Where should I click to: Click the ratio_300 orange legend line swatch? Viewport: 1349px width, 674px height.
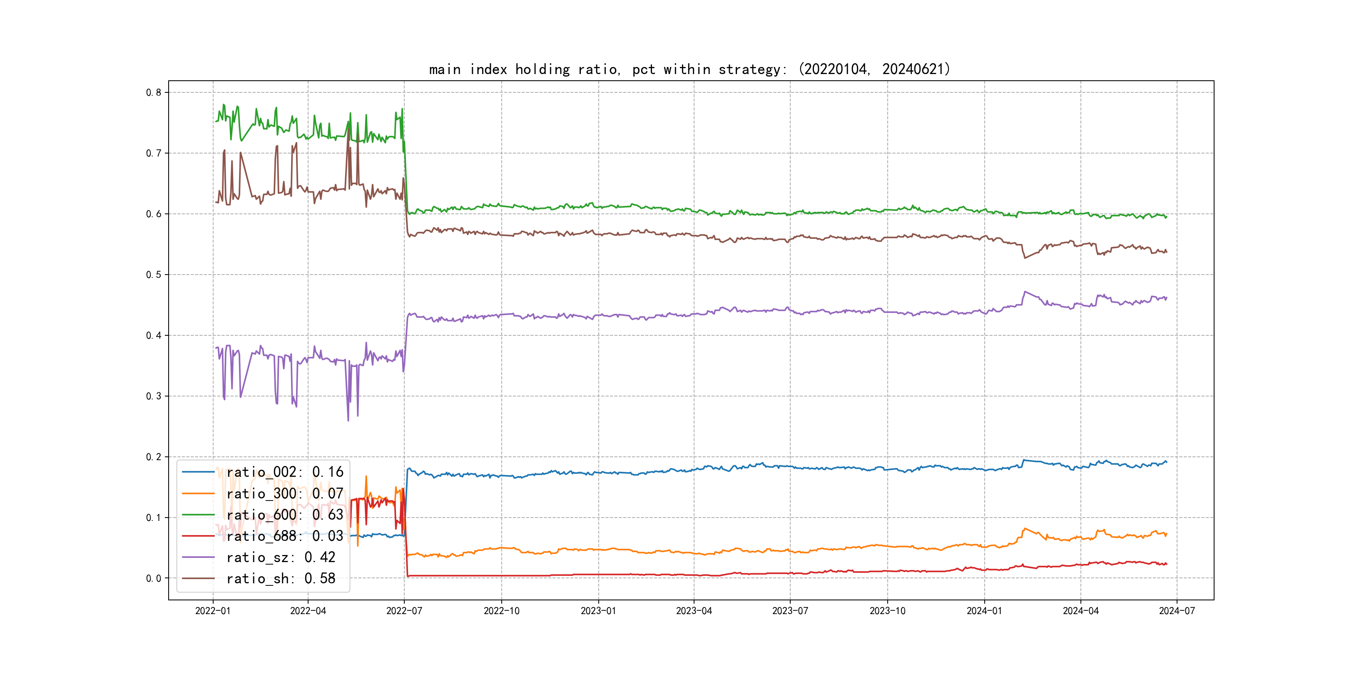[198, 493]
